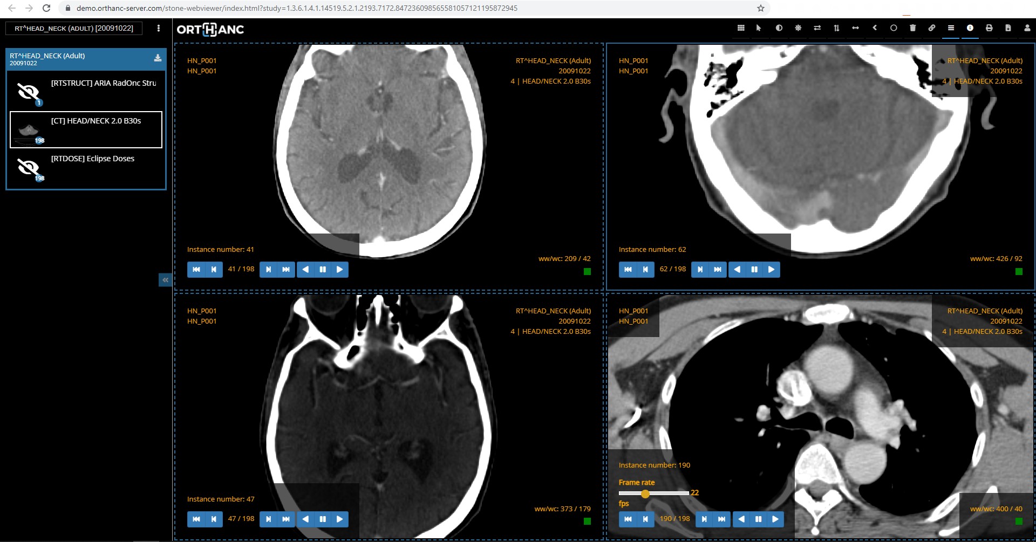The image size is (1036, 542).
Task: Click the download icon in study header
Action: 158,58
